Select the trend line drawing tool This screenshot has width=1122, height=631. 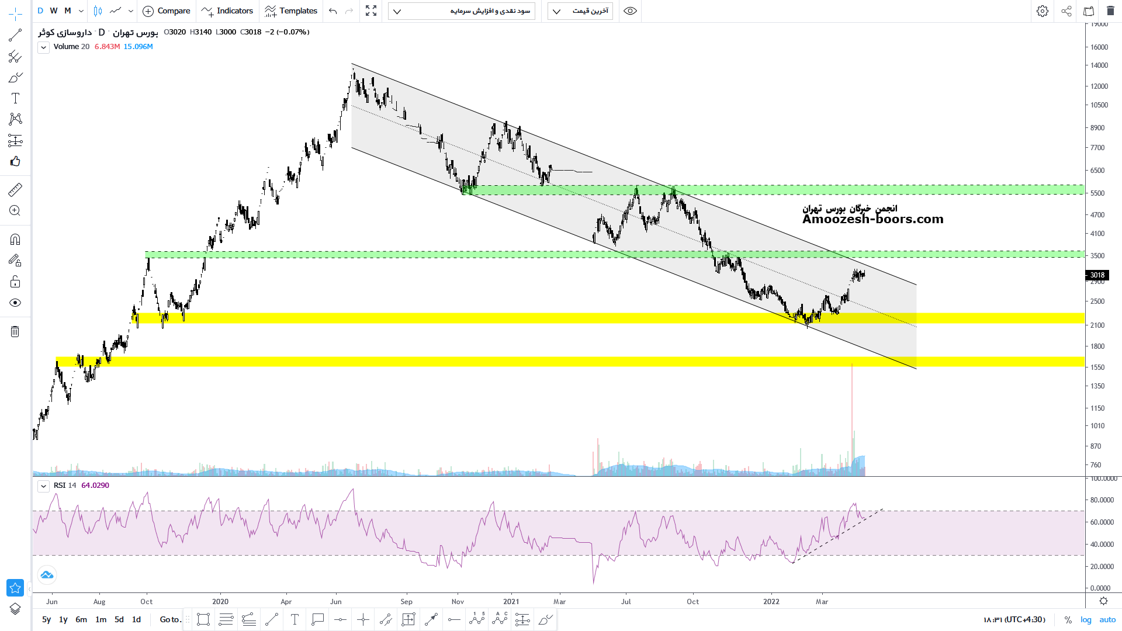click(x=15, y=36)
